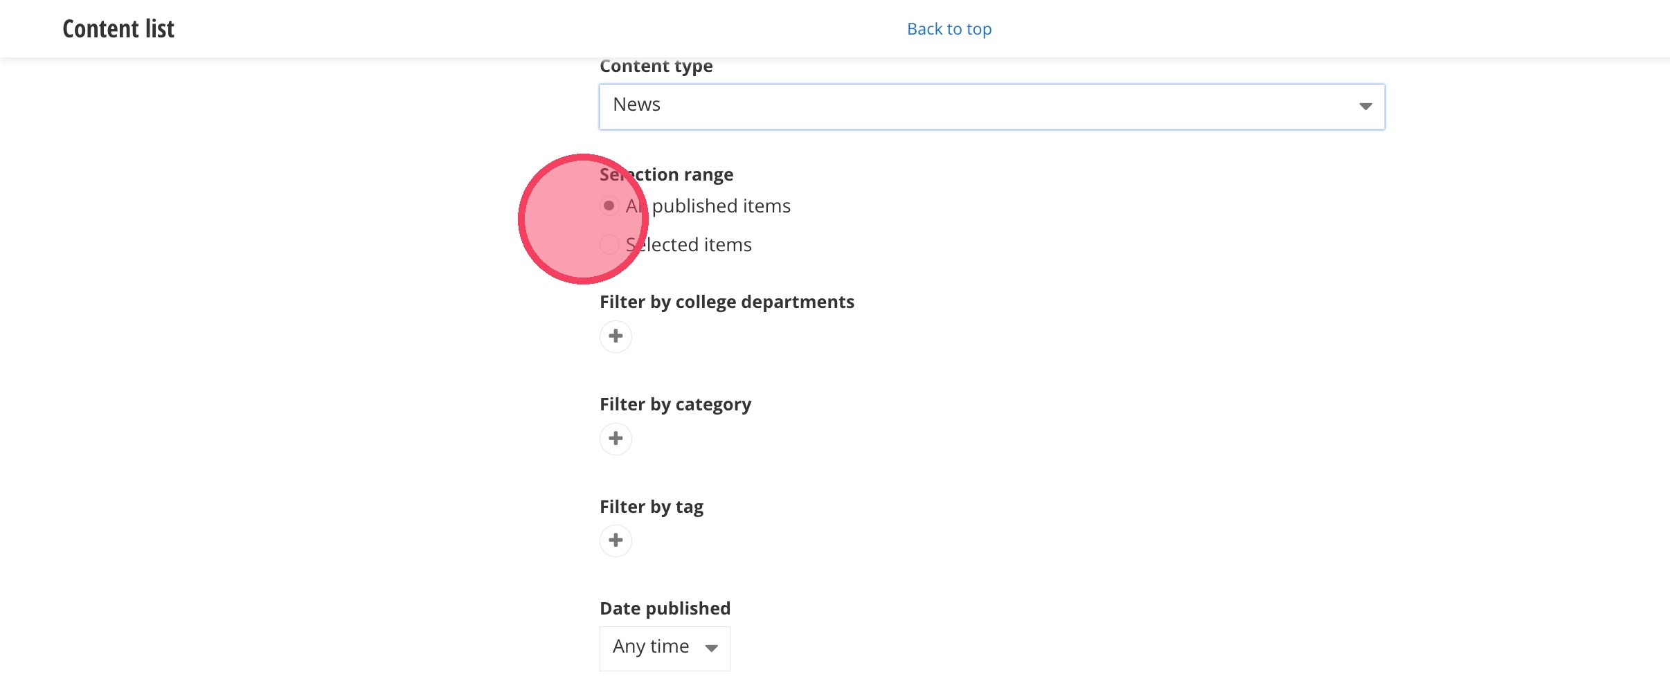Click the Filter by tag label

click(651, 507)
